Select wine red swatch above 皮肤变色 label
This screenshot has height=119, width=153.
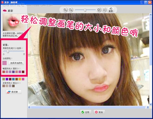tap(10, 79)
